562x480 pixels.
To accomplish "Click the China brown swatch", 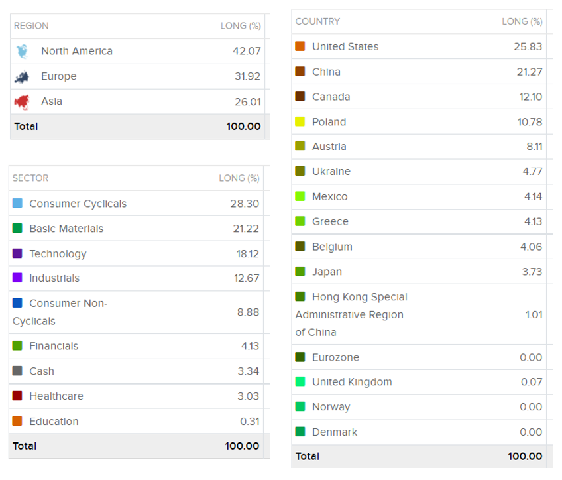I will (300, 72).
